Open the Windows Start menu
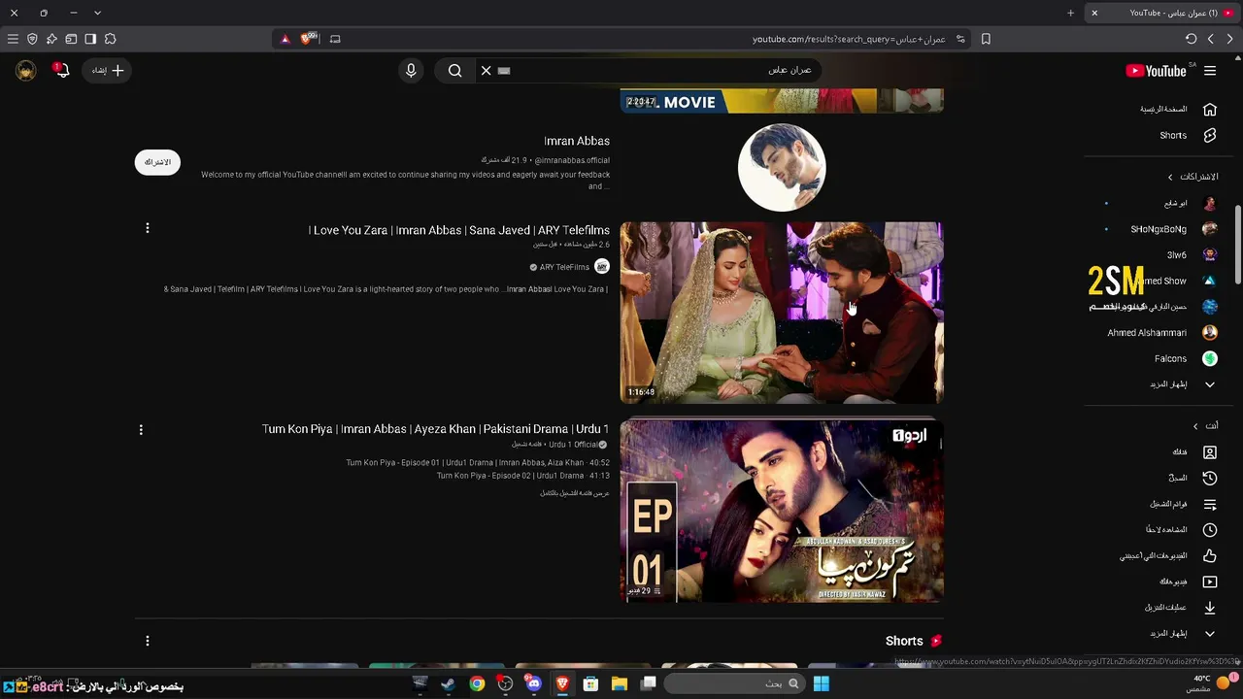The width and height of the screenshot is (1243, 699). (x=821, y=683)
